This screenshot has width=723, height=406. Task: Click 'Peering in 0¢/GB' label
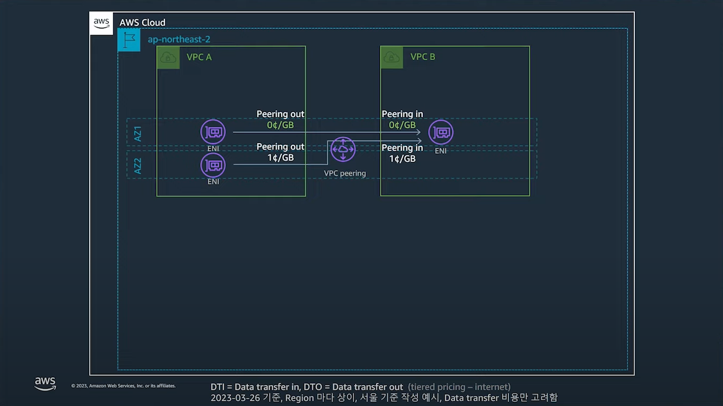pos(402,119)
